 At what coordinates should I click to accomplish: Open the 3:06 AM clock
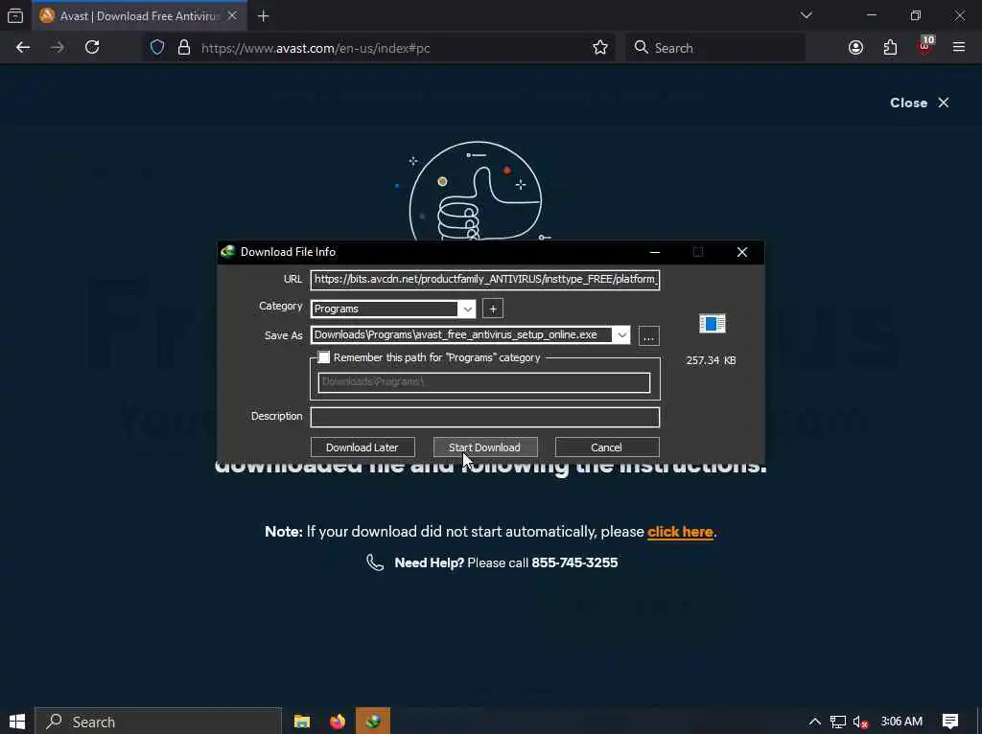click(x=901, y=722)
